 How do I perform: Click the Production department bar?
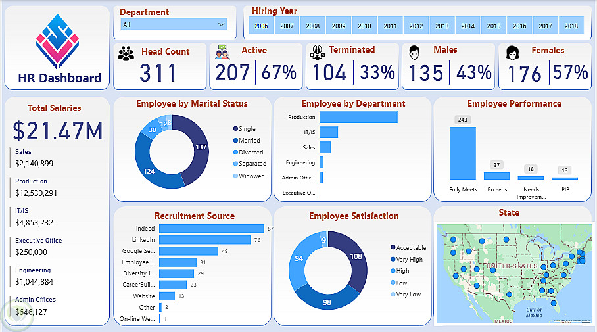[358, 117]
